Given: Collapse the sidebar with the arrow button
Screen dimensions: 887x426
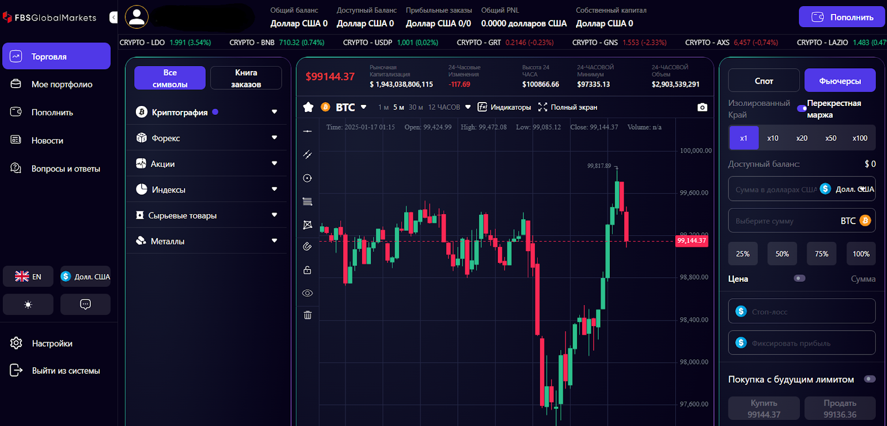Looking at the screenshot, I should click(x=114, y=17).
